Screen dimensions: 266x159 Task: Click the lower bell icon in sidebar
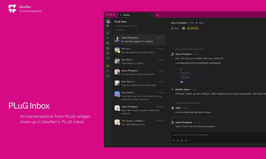[108, 58]
